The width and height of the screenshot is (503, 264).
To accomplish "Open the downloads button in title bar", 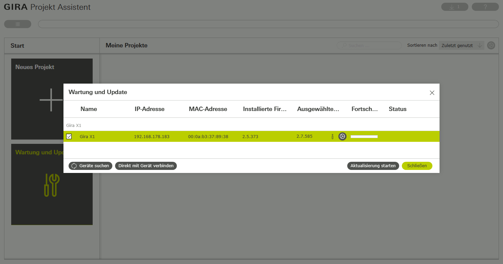I will (x=454, y=7).
